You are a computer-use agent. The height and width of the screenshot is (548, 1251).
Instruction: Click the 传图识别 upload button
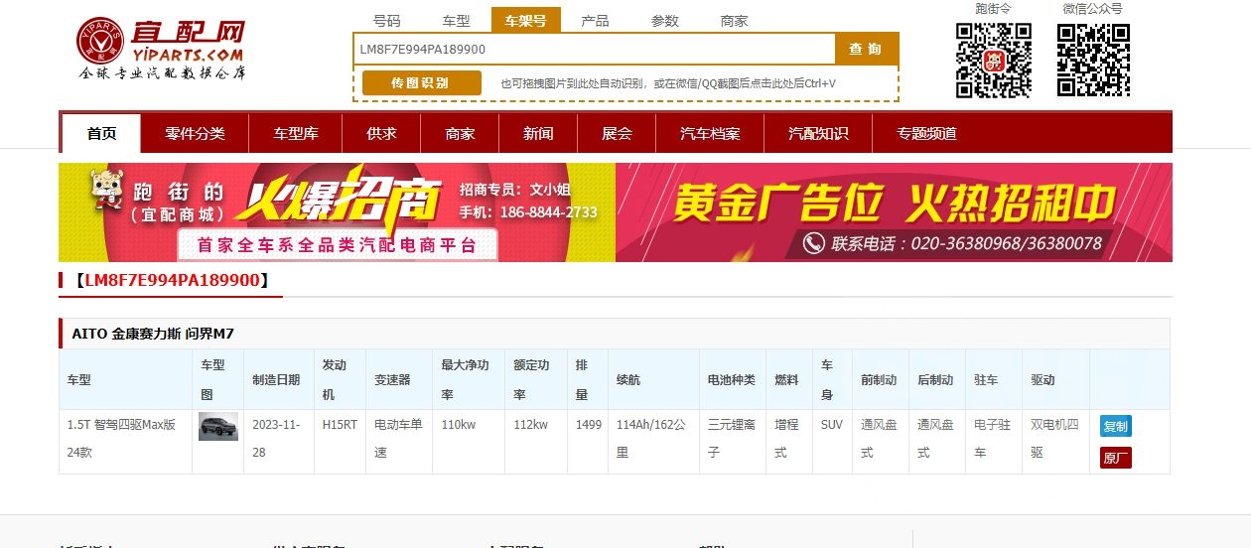(x=421, y=83)
